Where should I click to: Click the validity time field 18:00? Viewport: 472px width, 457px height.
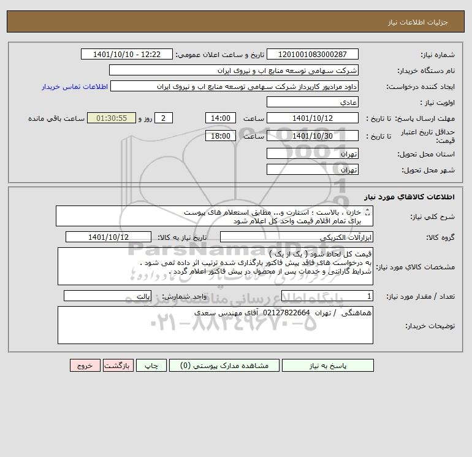(220, 136)
